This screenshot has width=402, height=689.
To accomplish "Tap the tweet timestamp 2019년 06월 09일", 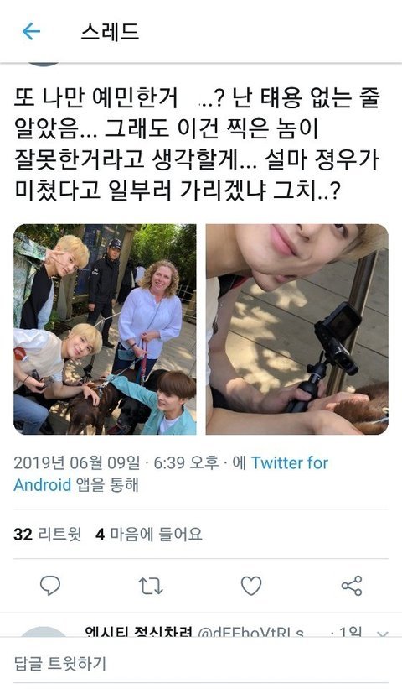I will click(x=77, y=462).
